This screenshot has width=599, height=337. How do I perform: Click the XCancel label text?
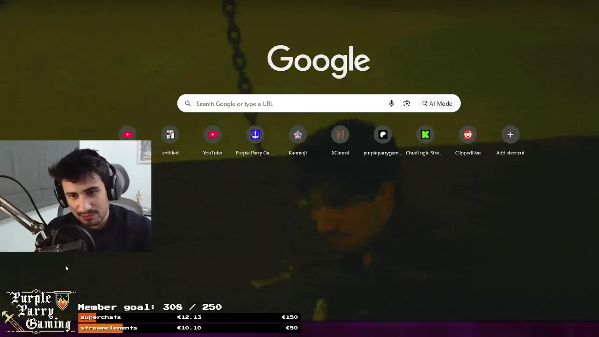pos(340,153)
